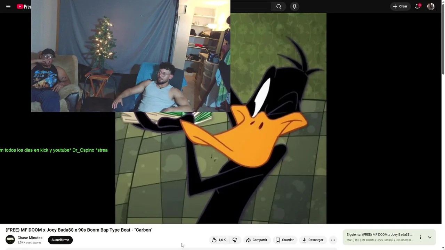The height and width of the screenshot is (250, 445).
Task: Click the webcam overlay thumbnail
Action: [131, 56]
